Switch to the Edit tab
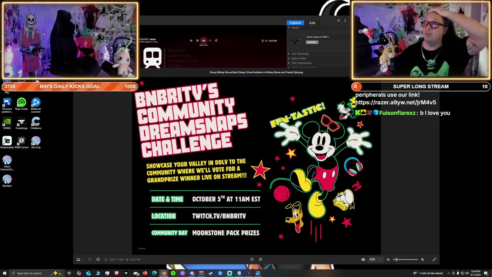The height and width of the screenshot is (277, 492). pos(312,23)
